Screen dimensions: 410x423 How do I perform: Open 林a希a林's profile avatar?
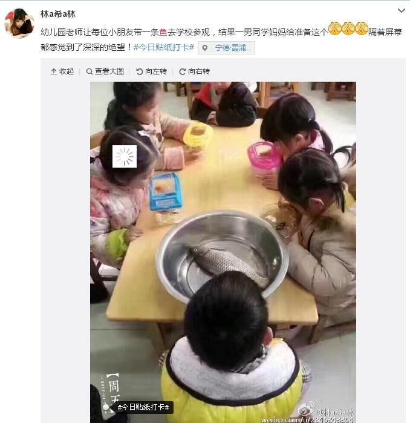[x=19, y=23]
